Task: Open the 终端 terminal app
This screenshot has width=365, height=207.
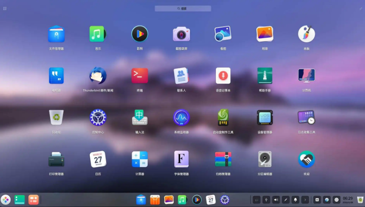Action: click(140, 76)
